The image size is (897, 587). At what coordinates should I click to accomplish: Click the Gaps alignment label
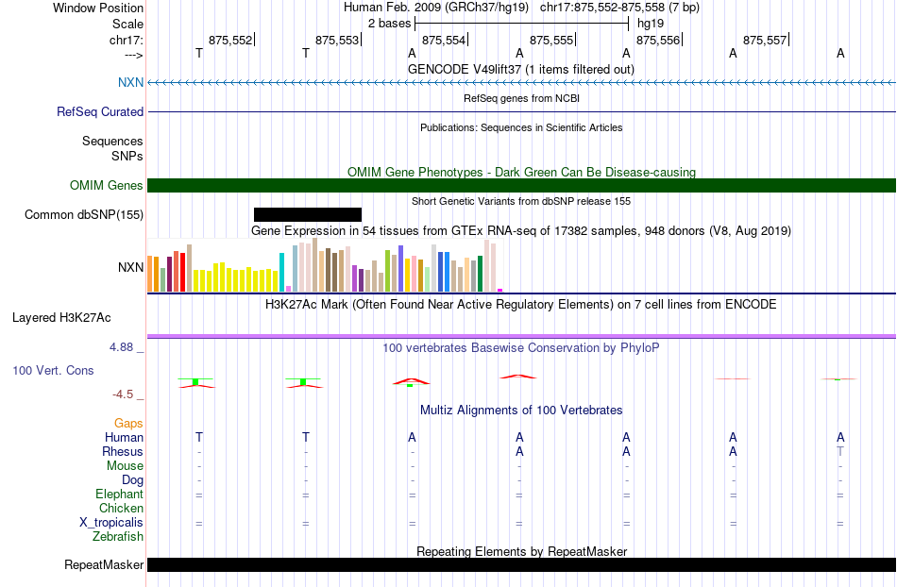pos(128,423)
